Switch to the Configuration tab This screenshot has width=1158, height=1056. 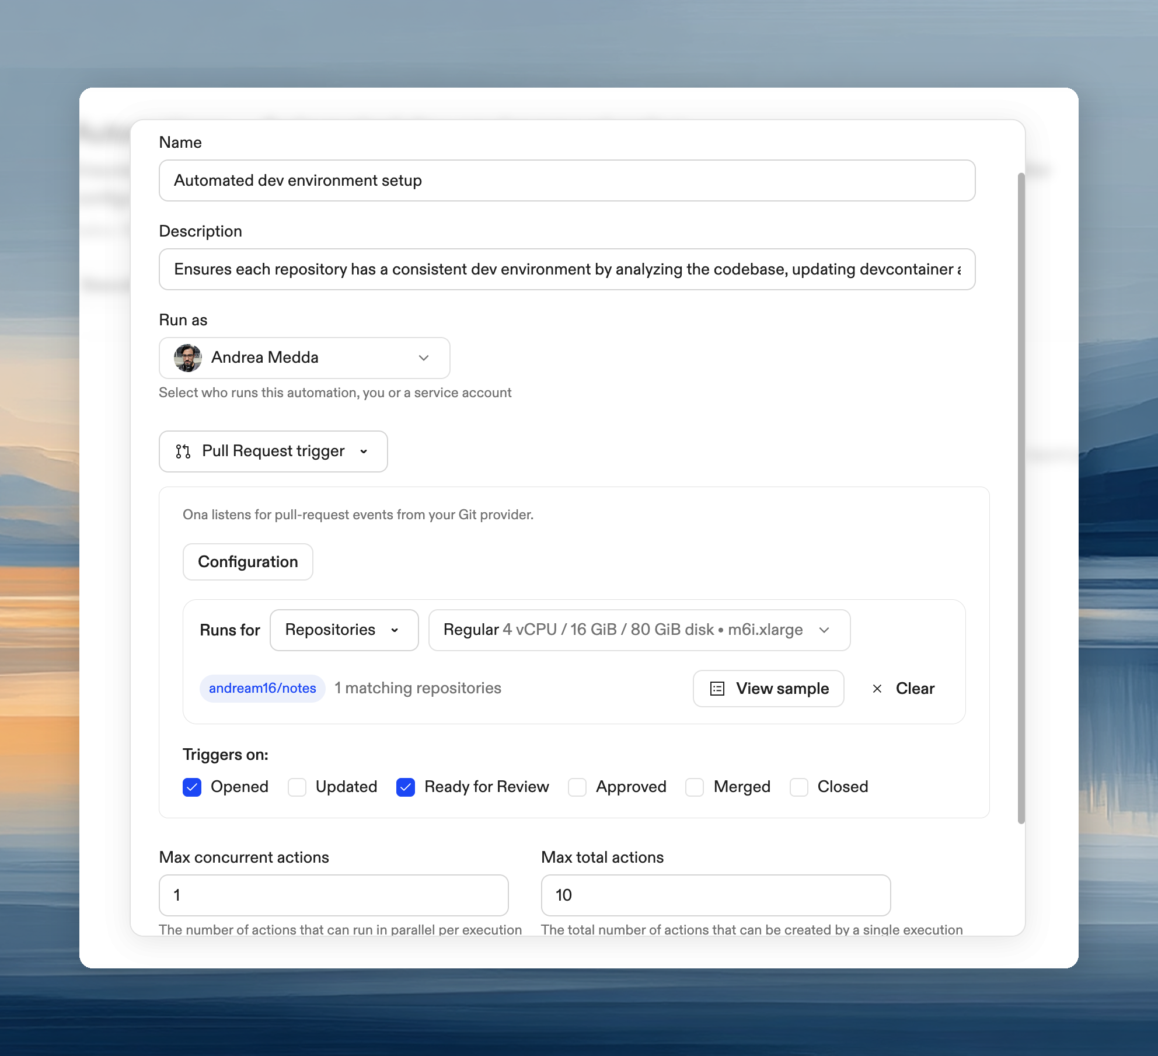247,561
